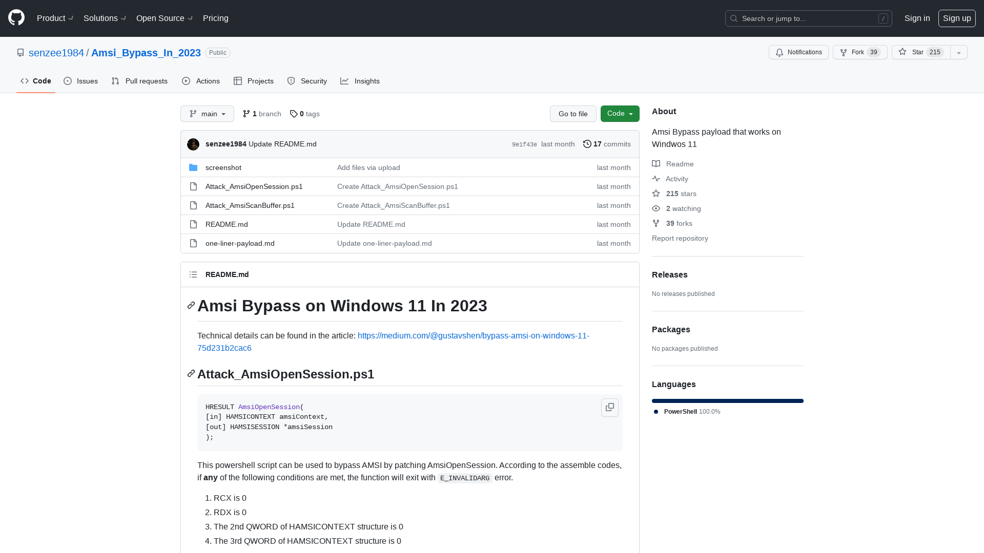Open the GitHub home logo
984x553 pixels.
16,18
